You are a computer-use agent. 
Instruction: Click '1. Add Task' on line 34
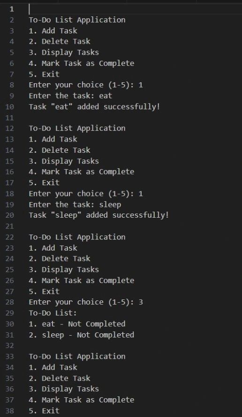[x=53, y=367]
